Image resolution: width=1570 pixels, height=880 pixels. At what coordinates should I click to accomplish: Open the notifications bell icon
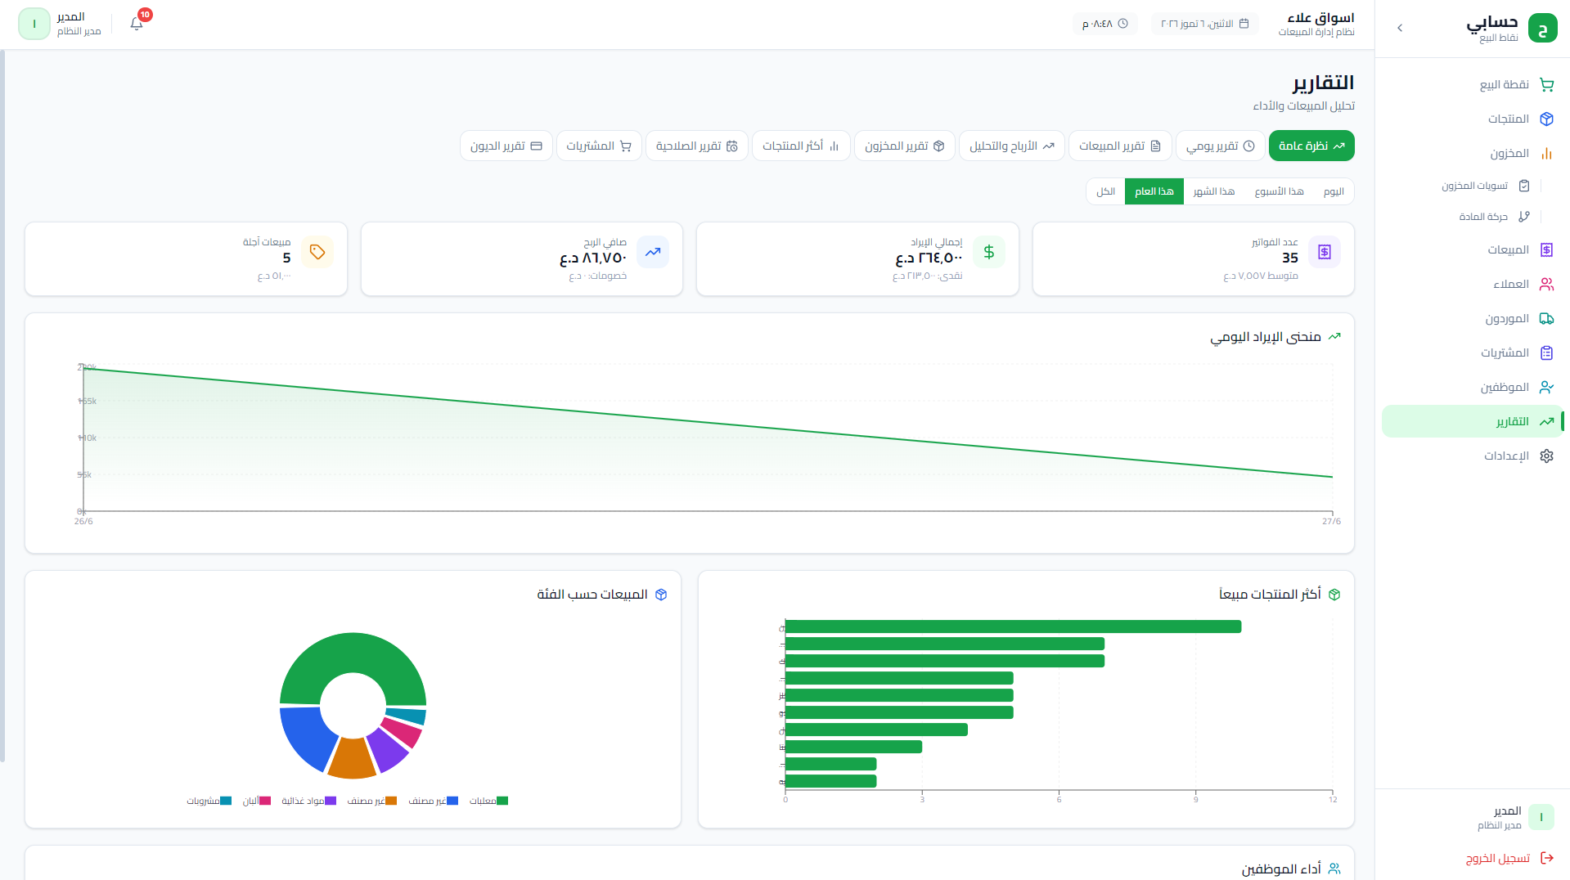[x=137, y=24]
